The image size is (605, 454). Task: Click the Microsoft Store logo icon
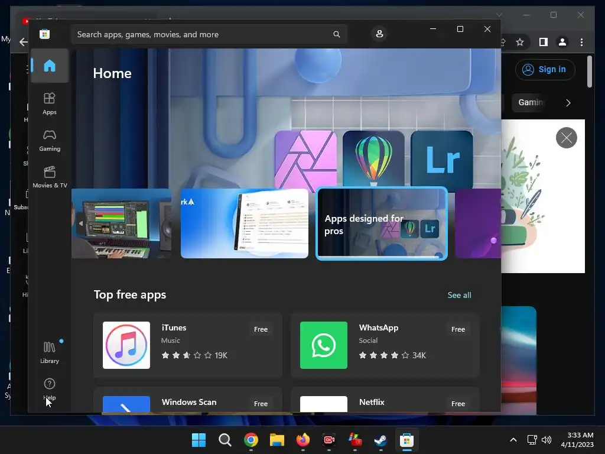(44, 34)
